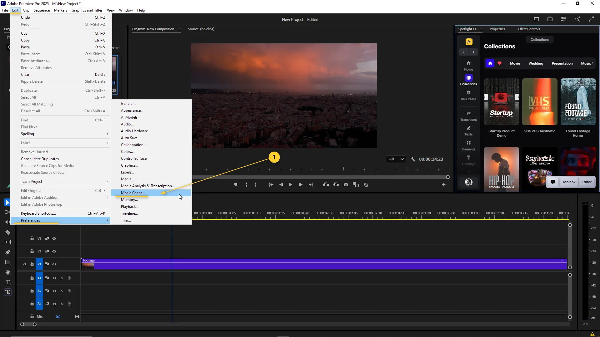Select the Wedding collection filter

pyautogui.click(x=536, y=63)
